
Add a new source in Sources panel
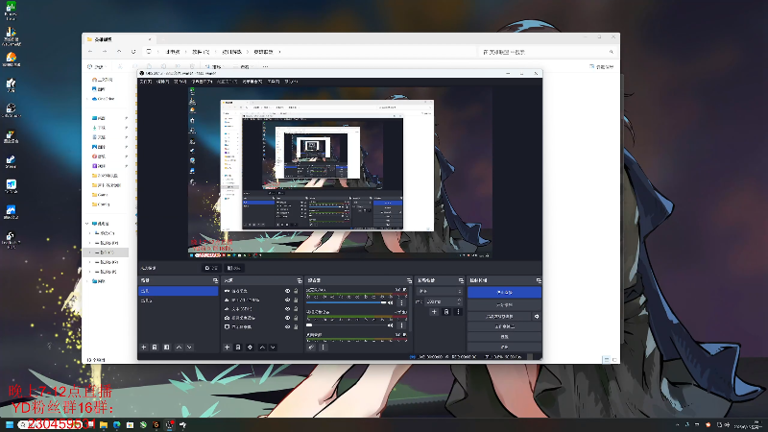227,348
